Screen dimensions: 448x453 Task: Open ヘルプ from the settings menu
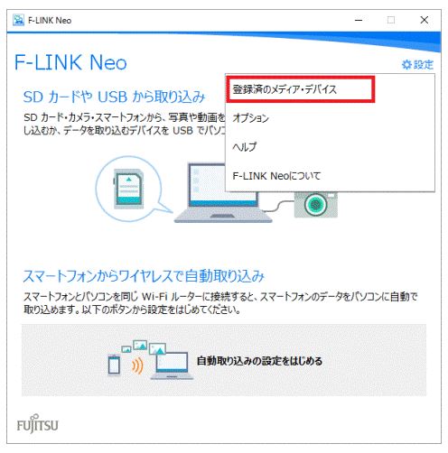click(x=330, y=147)
